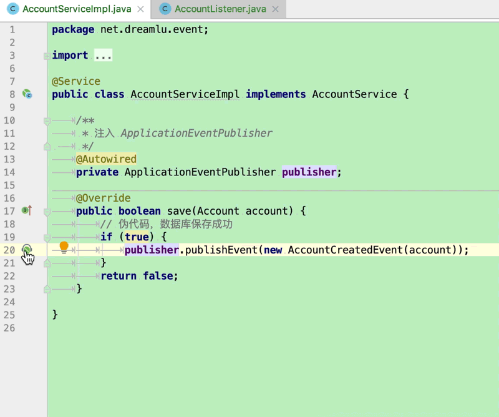Navigate to the implemented method via the line 17 gutter icon
499x417 pixels.
27,210
